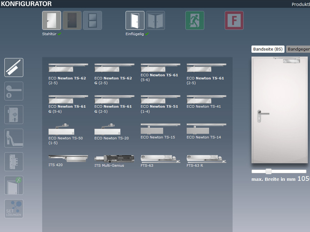Click the ECO Newton TS-20 label

pos(111,138)
